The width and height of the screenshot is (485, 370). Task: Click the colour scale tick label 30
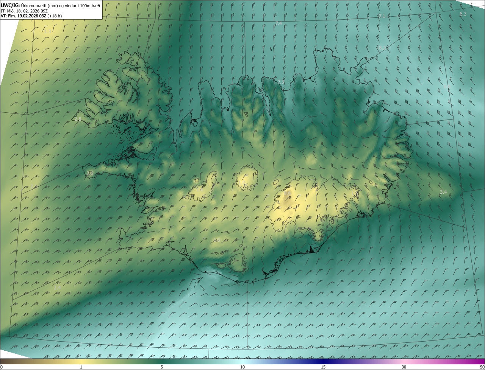click(404, 367)
